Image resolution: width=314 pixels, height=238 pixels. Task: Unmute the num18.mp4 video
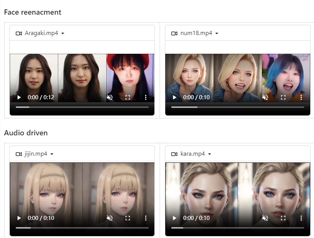[265, 97]
